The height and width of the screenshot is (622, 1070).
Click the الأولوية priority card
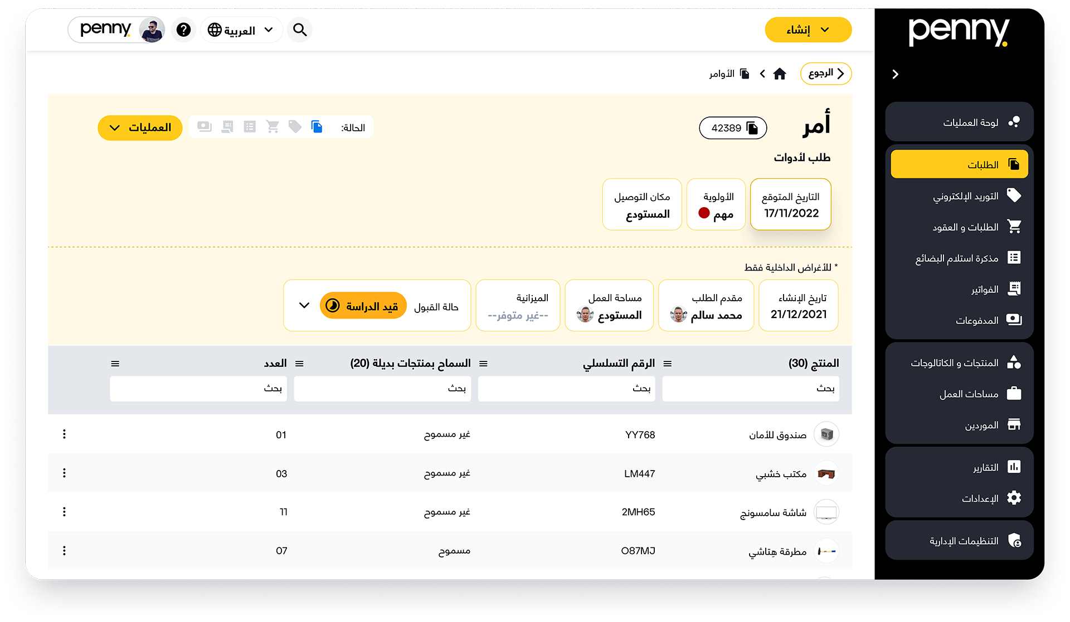click(716, 204)
